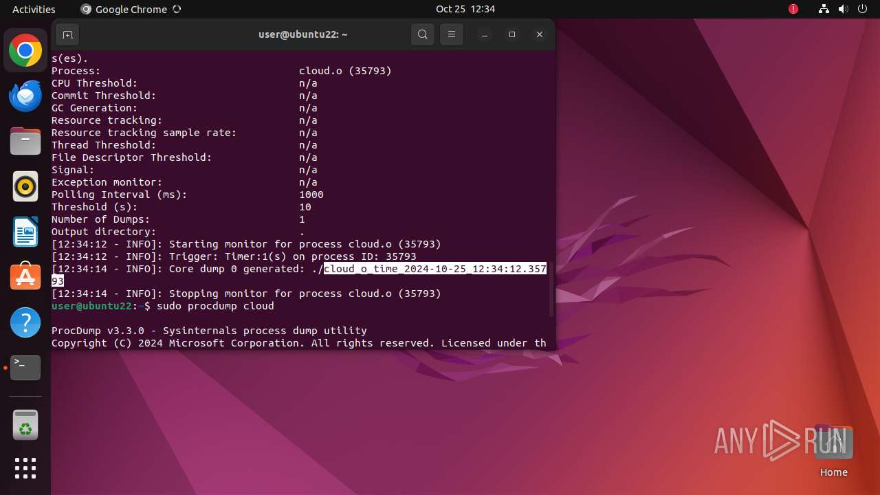The width and height of the screenshot is (880, 495).
Task: Close the terminal window
Action: (540, 34)
